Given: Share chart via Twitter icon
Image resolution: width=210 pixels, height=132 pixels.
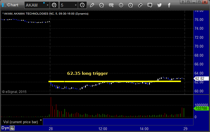Looking at the screenshot, I should point(160,5).
